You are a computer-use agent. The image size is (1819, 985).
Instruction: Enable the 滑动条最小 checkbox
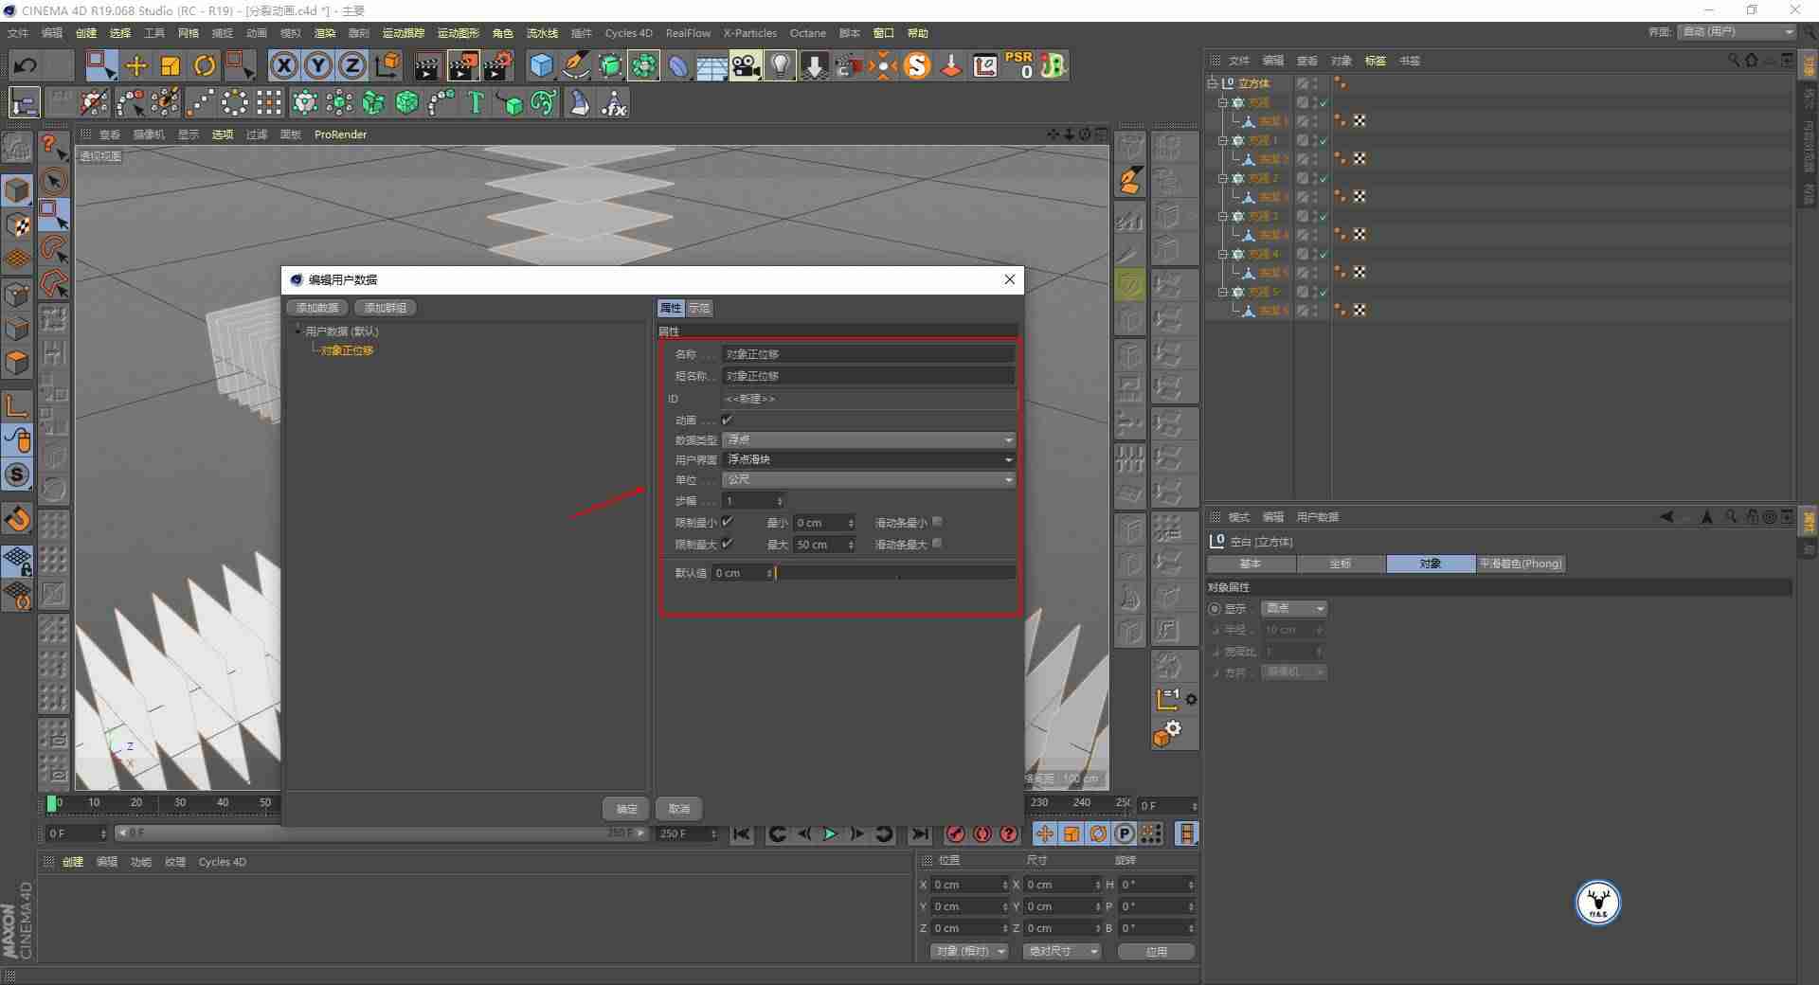[x=937, y=522]
